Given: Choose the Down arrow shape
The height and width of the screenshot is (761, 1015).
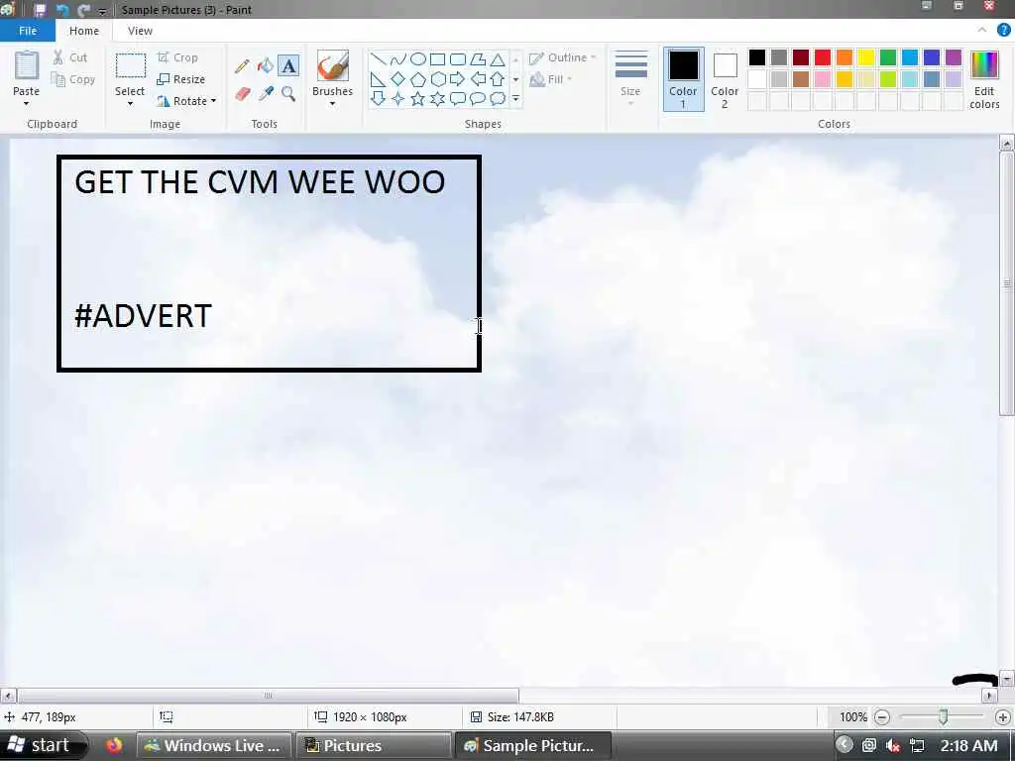Looking at the screenshot, I should tap(378, 98).
